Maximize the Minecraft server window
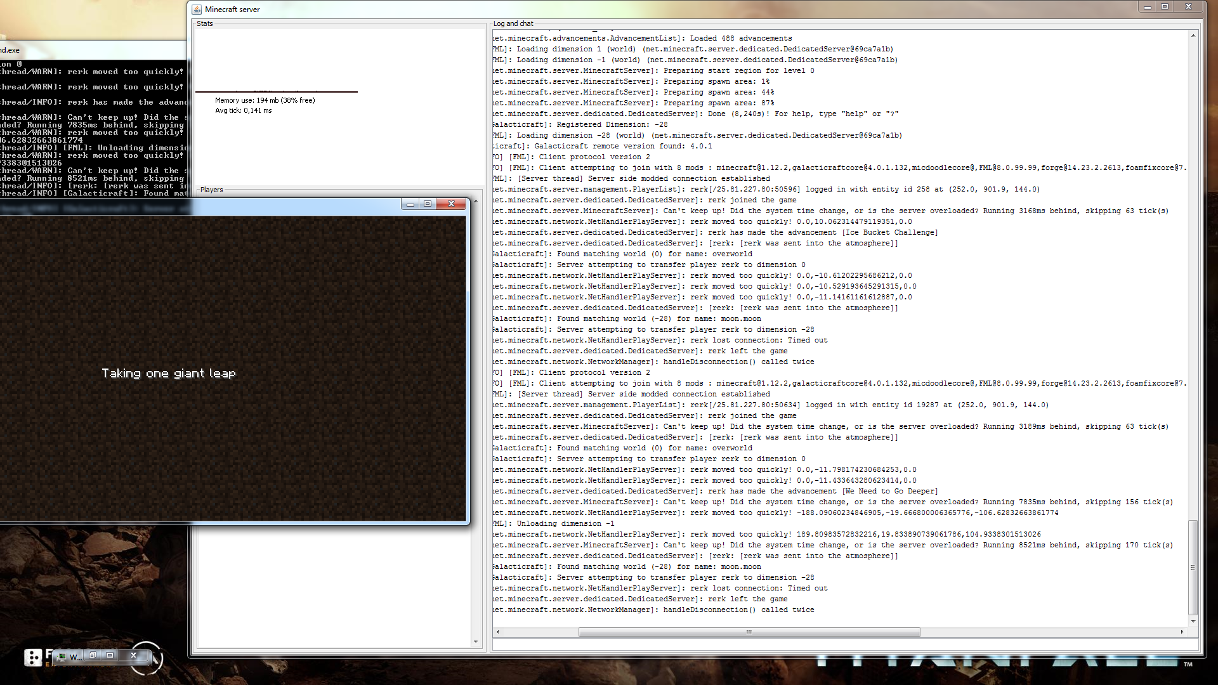Viewport: 1218px width, 685px height. coord(1165,7)
